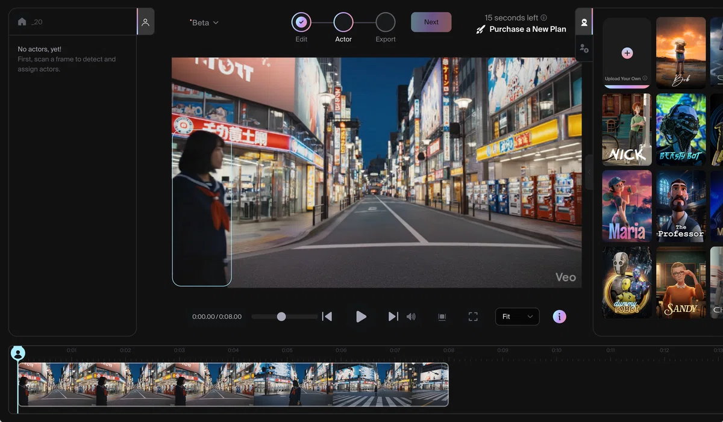Play the video preview
The width and height of the screenshot is (723, 422).
click(x=361, y=317)
